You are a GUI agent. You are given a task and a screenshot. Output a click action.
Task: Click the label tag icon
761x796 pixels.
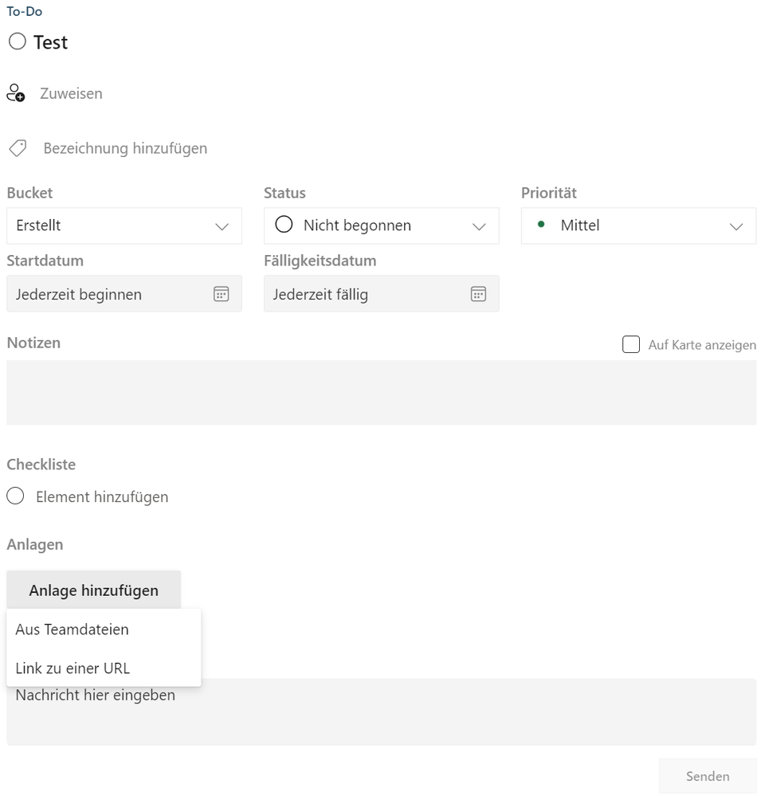tap(18, 148)
